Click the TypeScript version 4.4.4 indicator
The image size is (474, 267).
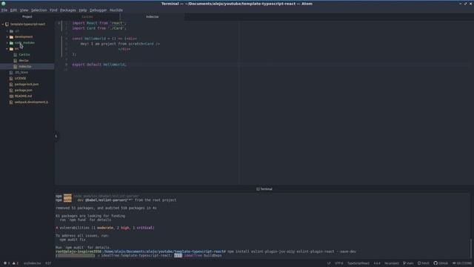pyautogui.click(x=377, y=263)
